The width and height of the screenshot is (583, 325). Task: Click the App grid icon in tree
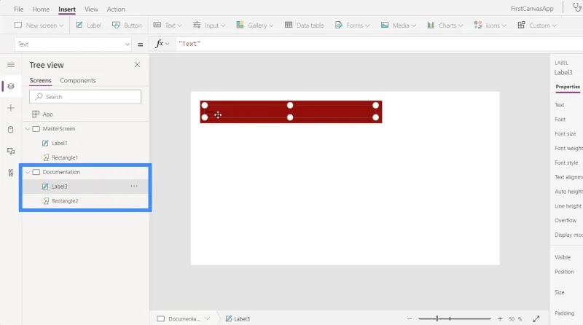pos(36,114)
